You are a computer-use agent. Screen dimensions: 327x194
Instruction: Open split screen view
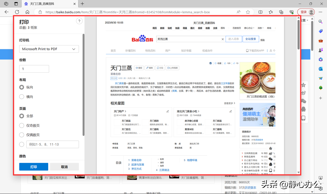tap(261, 12)
